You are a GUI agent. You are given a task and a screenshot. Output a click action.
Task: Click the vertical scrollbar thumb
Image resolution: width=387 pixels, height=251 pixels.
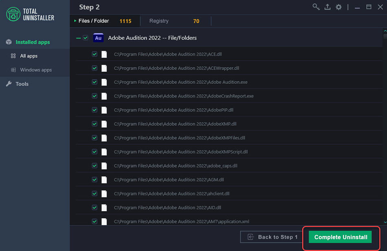(385, 37)
